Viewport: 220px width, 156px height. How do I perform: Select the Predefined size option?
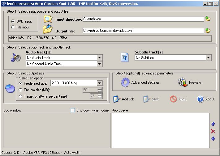click(20, 83)
